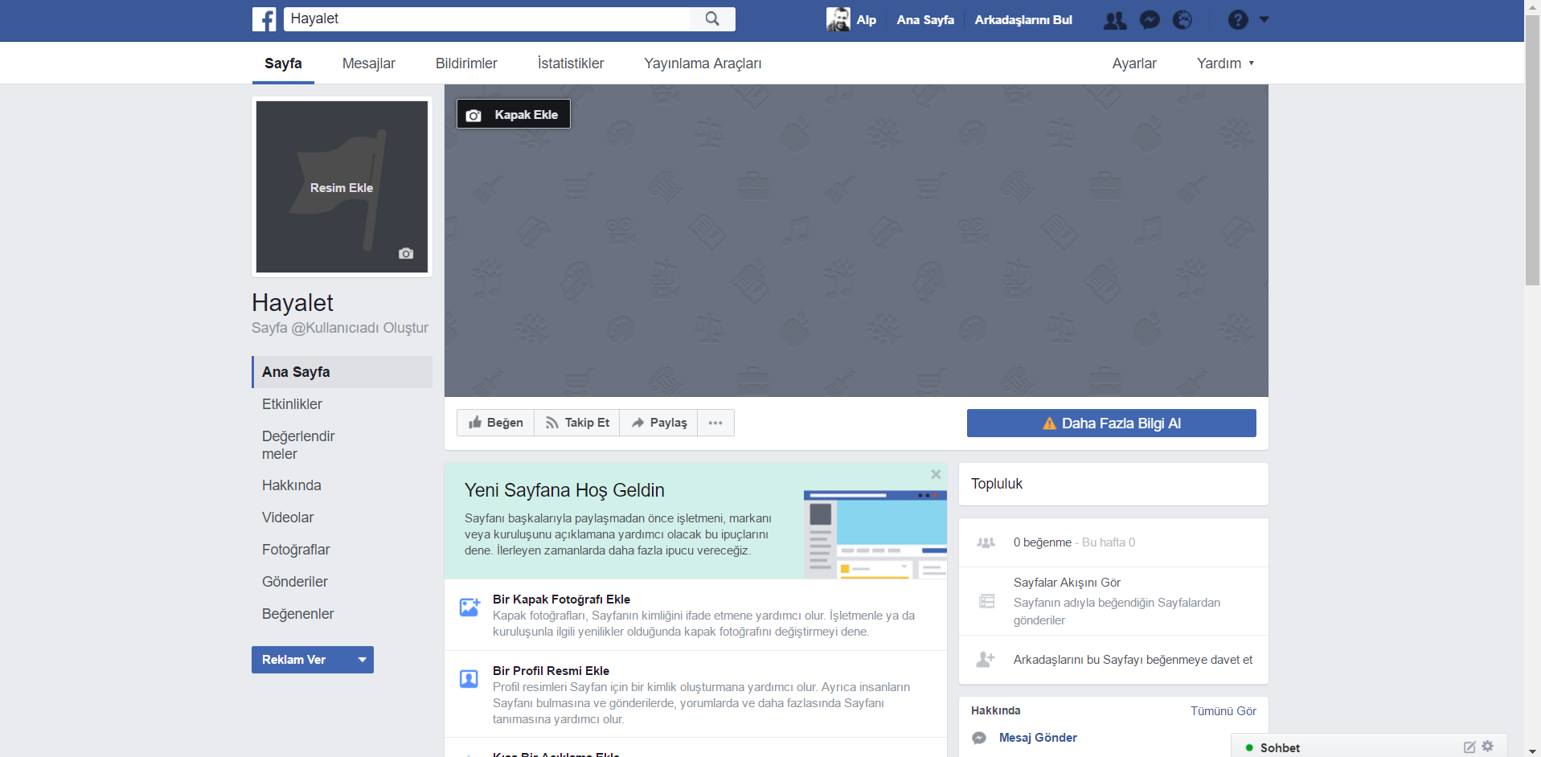Click the Daha Fazla Bilgi Al button
This screenshot has width=1541, height=757.
(1111, 424)
